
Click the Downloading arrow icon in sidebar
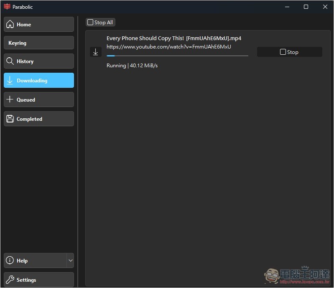pos(10,81)
